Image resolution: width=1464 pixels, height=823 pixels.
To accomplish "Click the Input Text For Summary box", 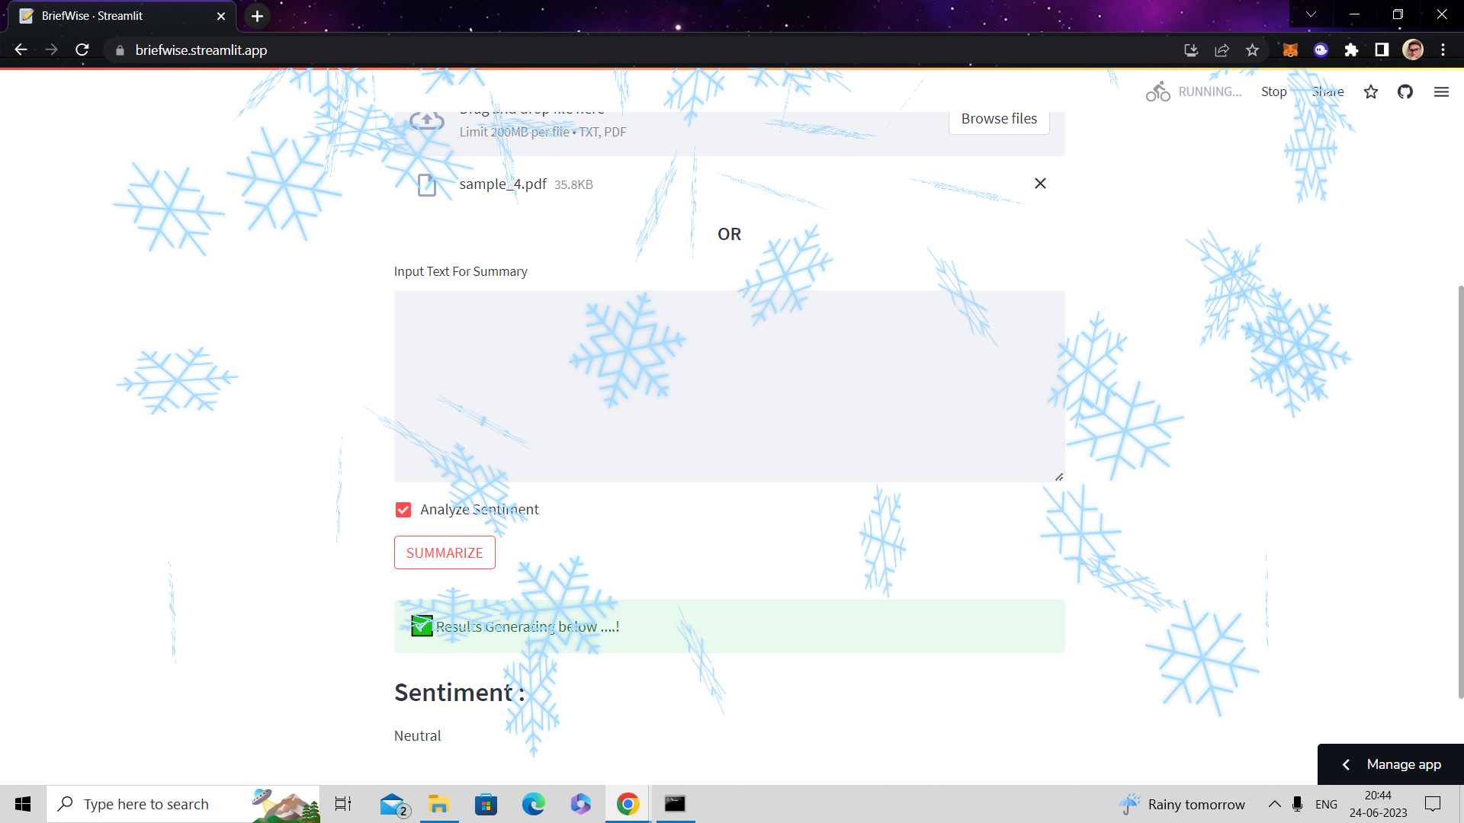I will point(728,386).
